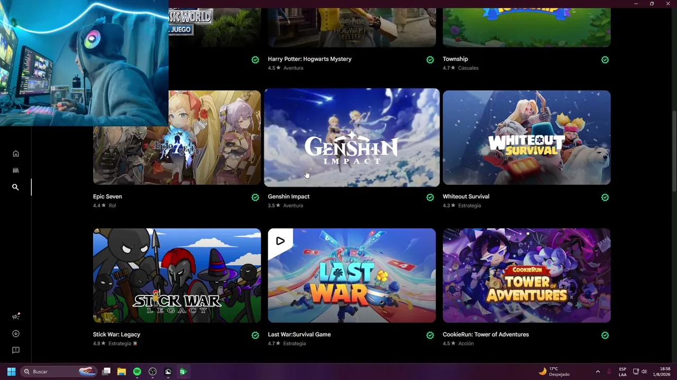This screenshot has height=380, width=677.
Task: Click verified badge next to CookieRun: Tower of Adventures
Action: click(605, 335)
